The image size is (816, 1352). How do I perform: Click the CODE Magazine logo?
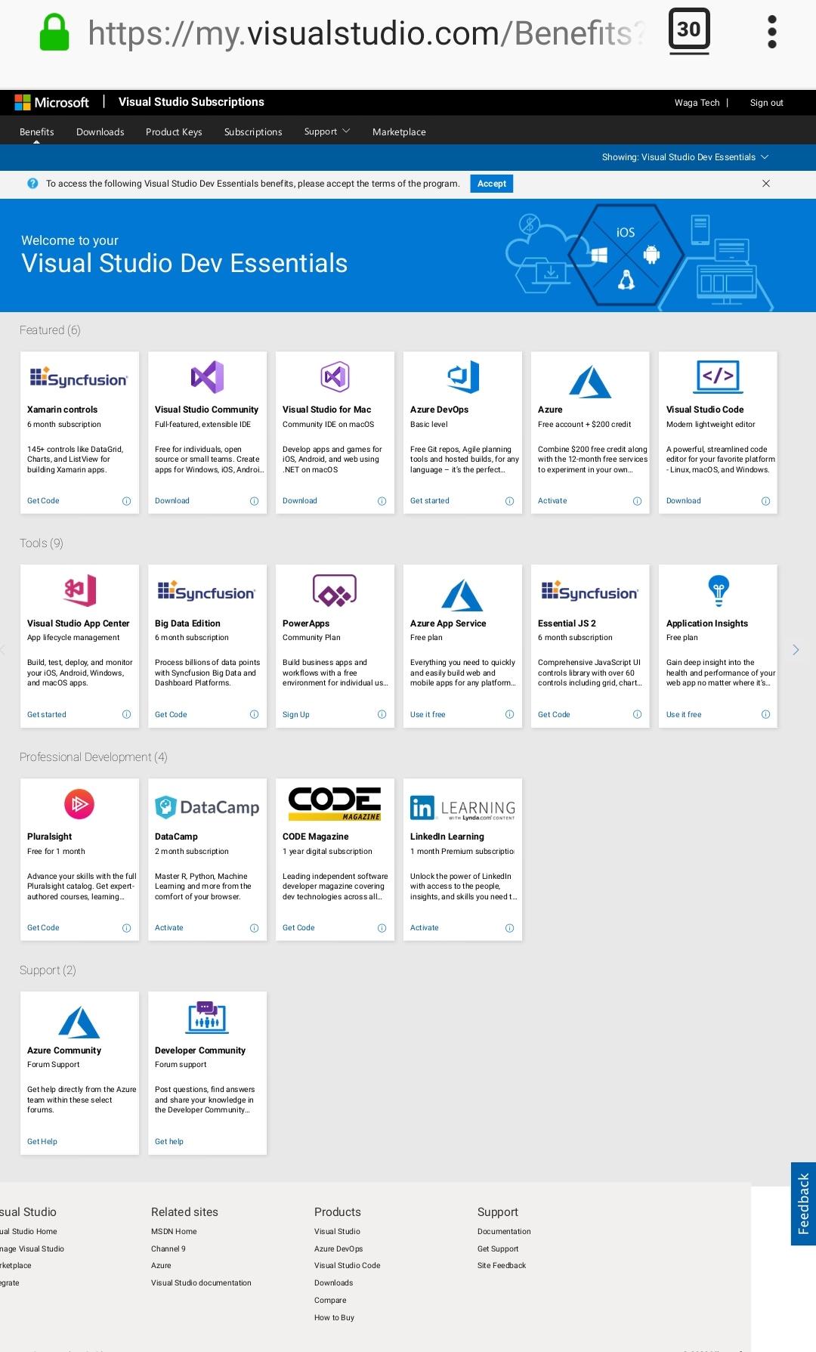tap(335, 803)
